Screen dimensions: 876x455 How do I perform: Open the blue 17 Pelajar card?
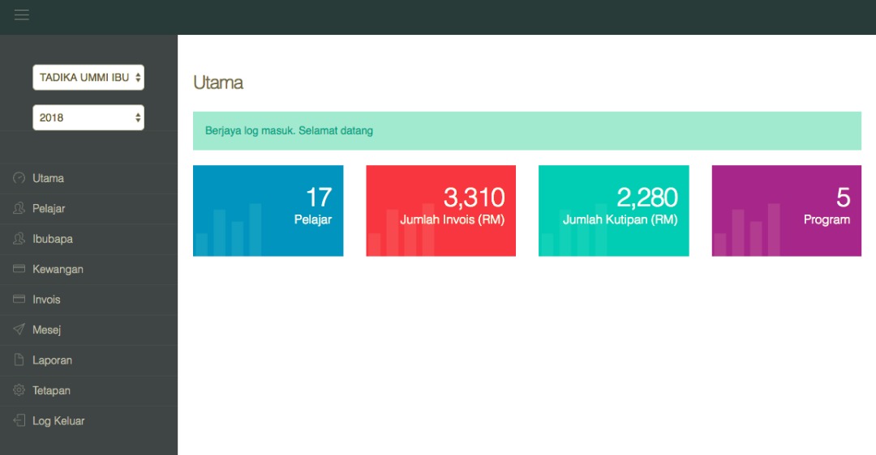coord(268,210)
